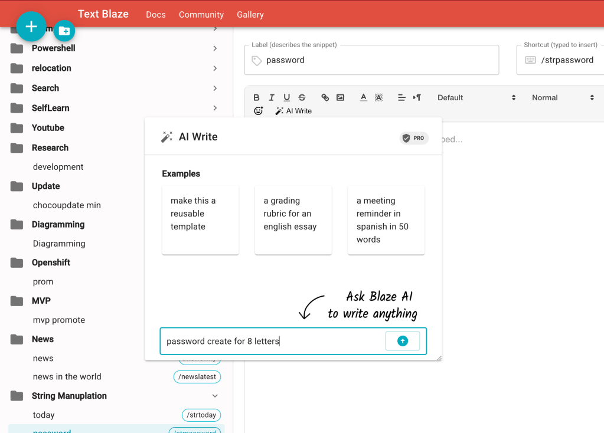Open the Research folder
The height and width of the screenshot is (433, 604).
(x=50, y=148)
